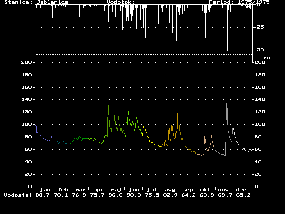Select the nov month label
The image size is (285, 214).
(223, 190)
